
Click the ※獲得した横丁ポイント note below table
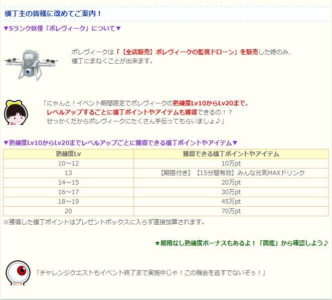click(x=104, y=222)
